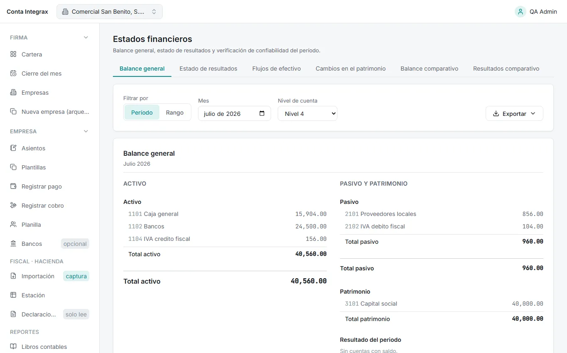Open the company selector Comercial San Benito

[110, 12]
